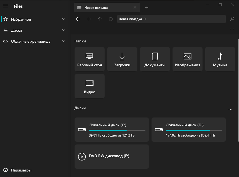The height and width of the screenshot is (177, 239).
Task: Expand the Диски sidebar chevron
Action: click(63, 30)
